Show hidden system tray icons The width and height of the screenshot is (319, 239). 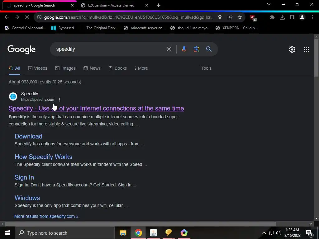[264, 233]
